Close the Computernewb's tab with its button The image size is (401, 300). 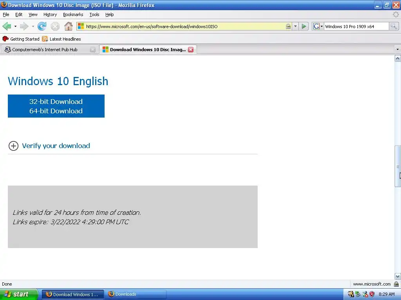pos(93,50)
